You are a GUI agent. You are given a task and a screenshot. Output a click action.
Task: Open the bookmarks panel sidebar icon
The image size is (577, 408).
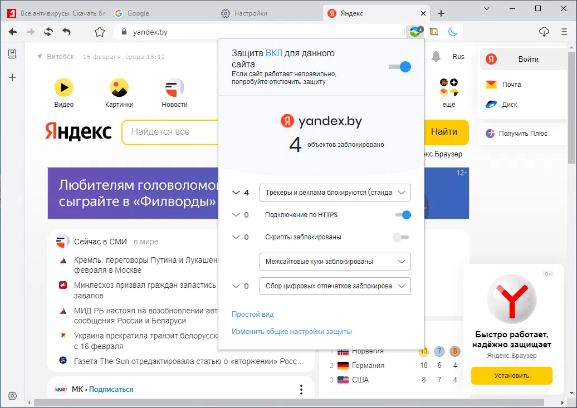(x=12, y=54)
